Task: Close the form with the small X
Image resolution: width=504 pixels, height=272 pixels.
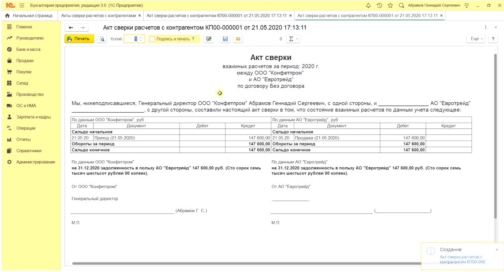Action: pyautogui.click(x=496, y=27)
